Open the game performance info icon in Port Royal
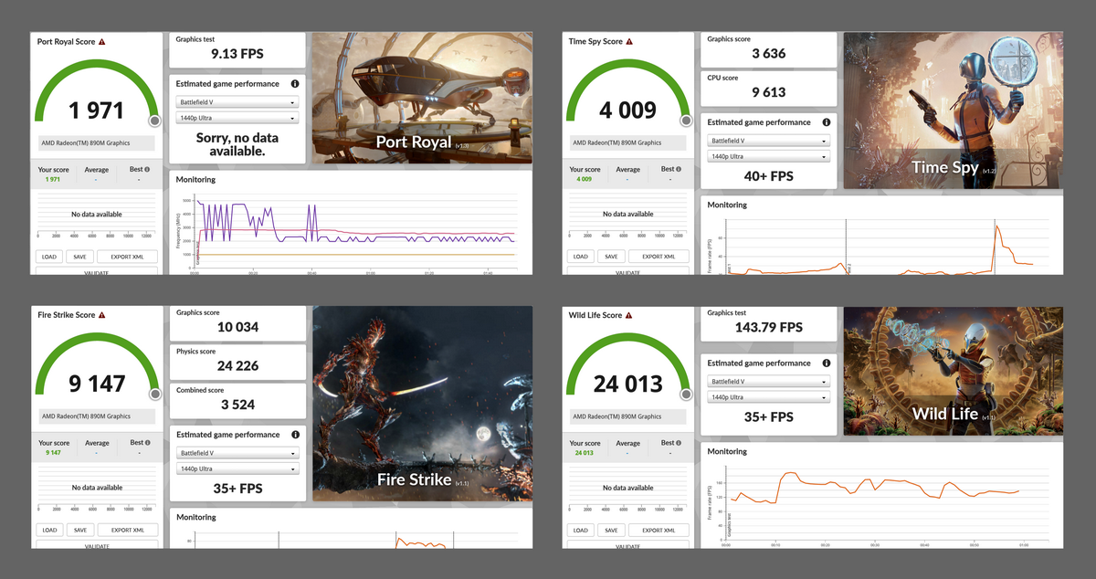Viewport: 1096px width, 579px height. 295,84
